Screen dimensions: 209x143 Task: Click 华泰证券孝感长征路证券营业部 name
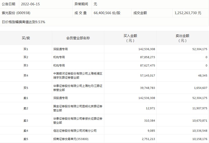click(78, 121)
